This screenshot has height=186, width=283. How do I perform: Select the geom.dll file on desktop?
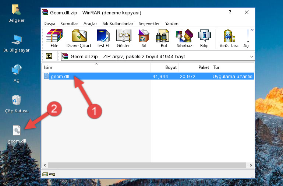(17, 134)
